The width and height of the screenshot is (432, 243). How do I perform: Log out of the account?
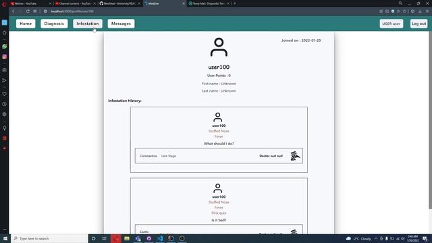tap(418, 24)
